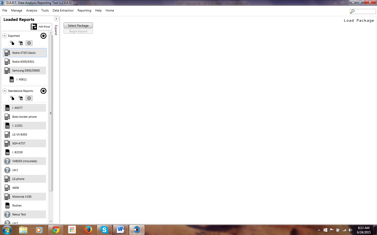Viewport: 377px width, 235px height.
Task: Open D.A.R.T. app in Windows taskbar
Action: pyautogui.click(x=137, y=230)
